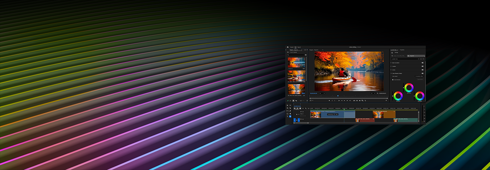
Task: Adjust the Midtones luminance slider
Action: point(403,88)
